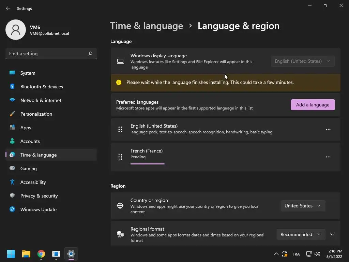This screenshot has width=349, height=262.
Task: Open more options for French (France)
Action: point(328,157)
